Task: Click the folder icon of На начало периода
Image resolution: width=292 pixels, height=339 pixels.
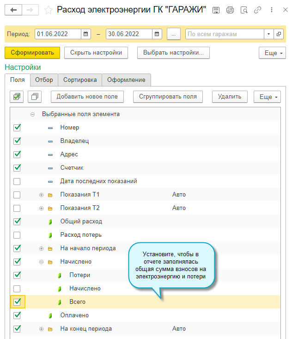Action: pyautogui.click(x=50, y=249)
